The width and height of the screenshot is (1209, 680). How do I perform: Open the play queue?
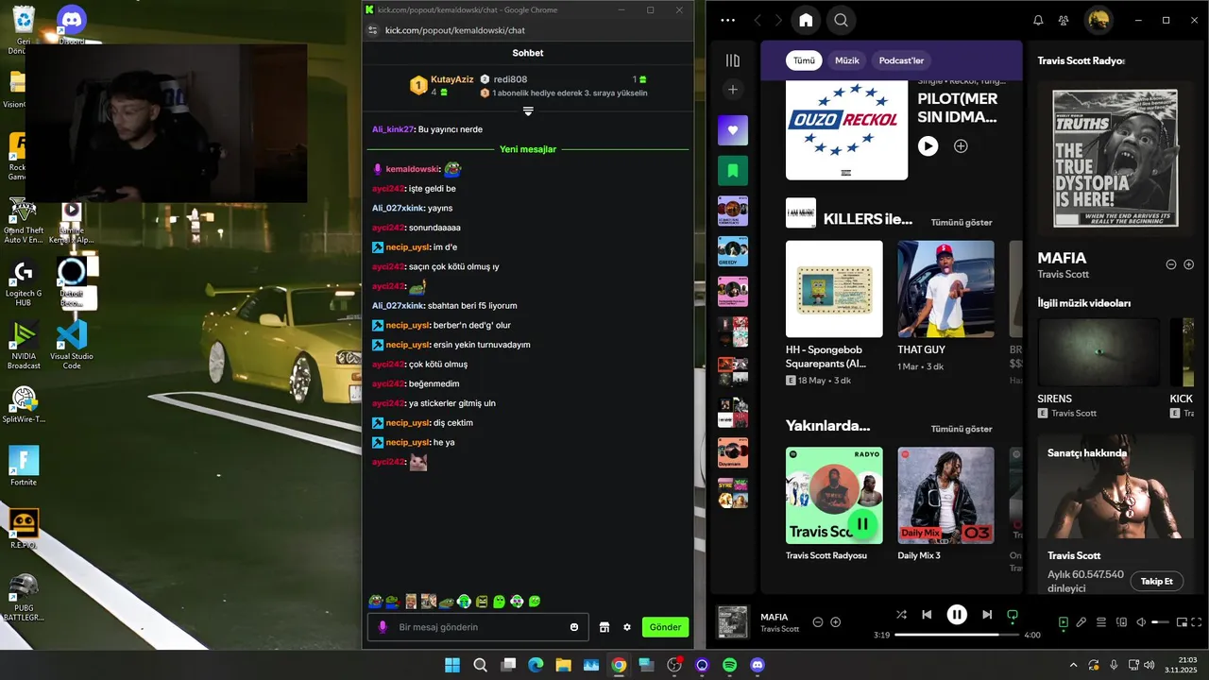(1101, 622)
